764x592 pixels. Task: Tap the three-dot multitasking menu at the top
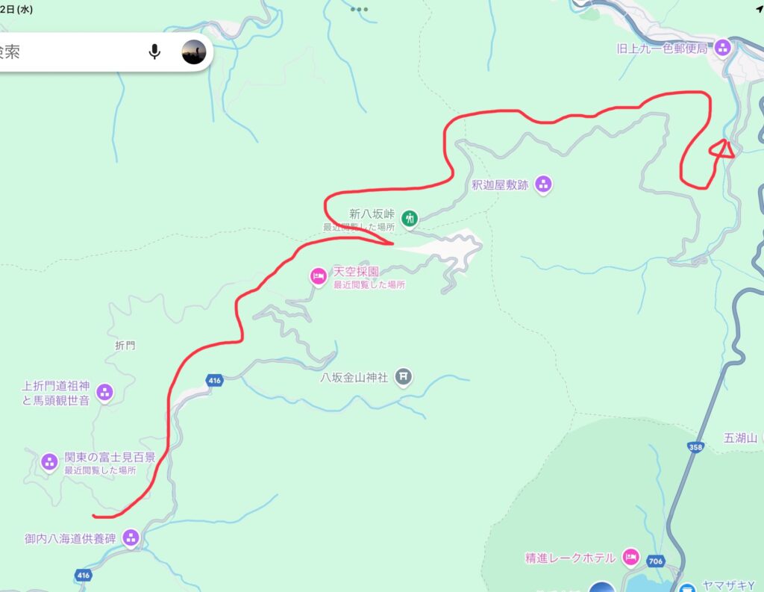[359, 9]
